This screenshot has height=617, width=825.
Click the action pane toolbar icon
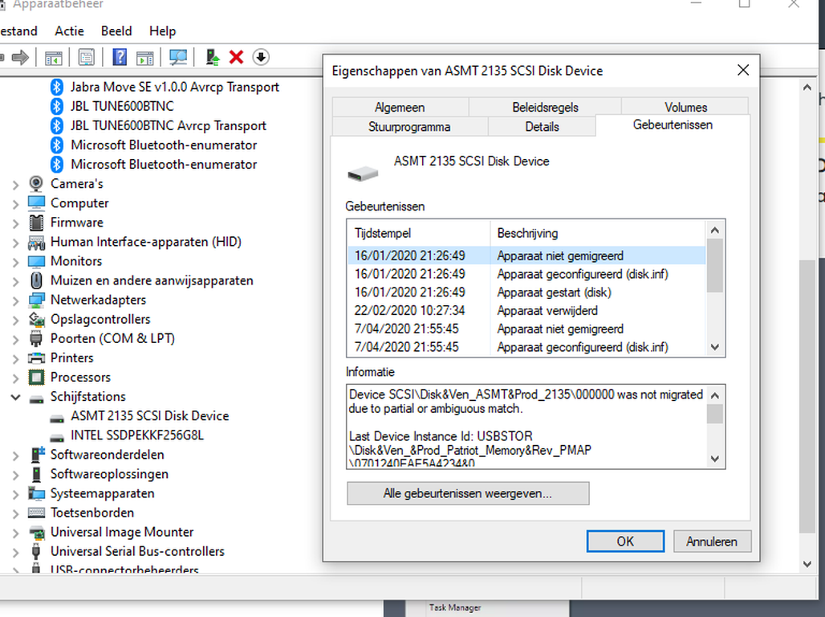pyautogui.click(x=144, y=57)
